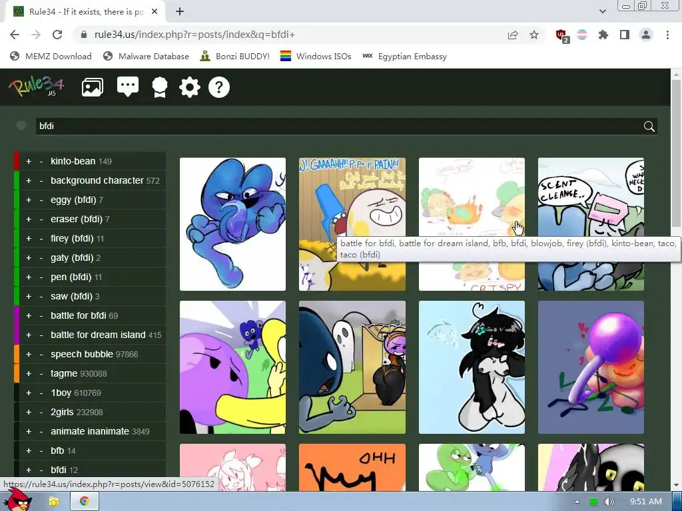
Task: Add eggy (bfdi) tag with plus
Action: (x=29, y=200)
